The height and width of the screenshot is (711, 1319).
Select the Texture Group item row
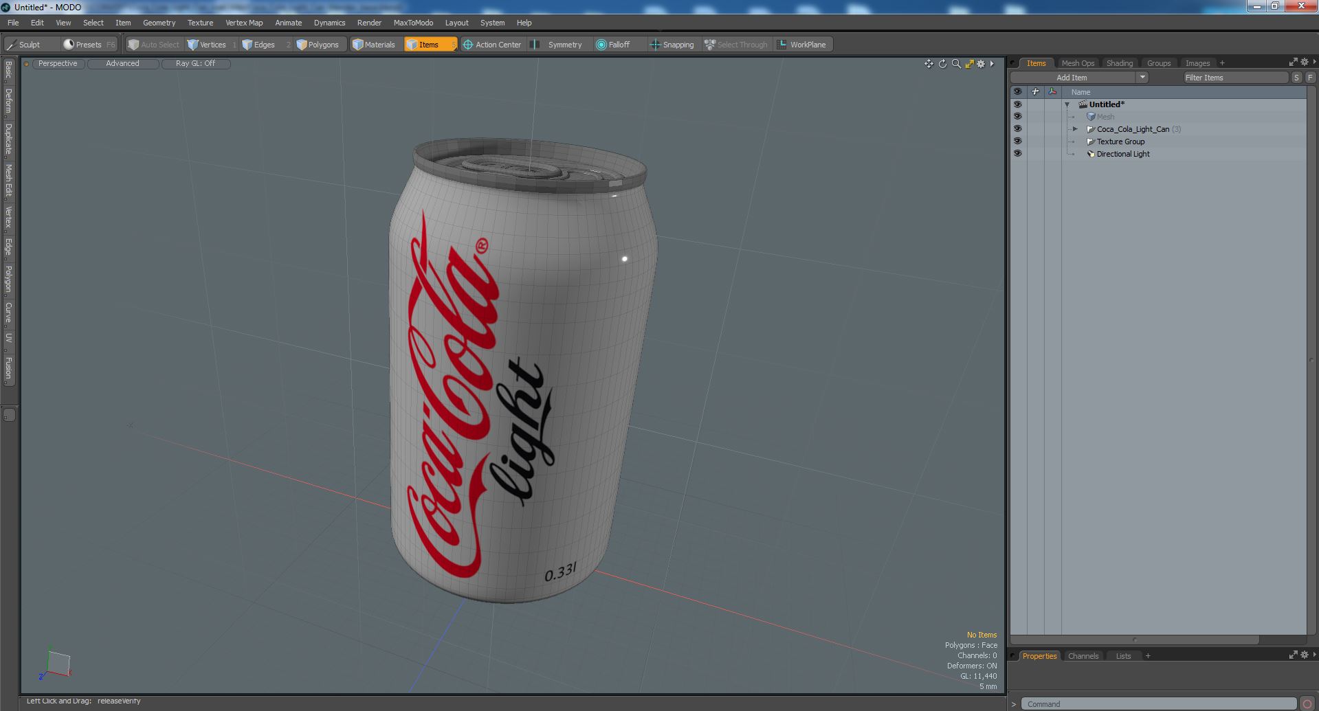(1158, 142)
